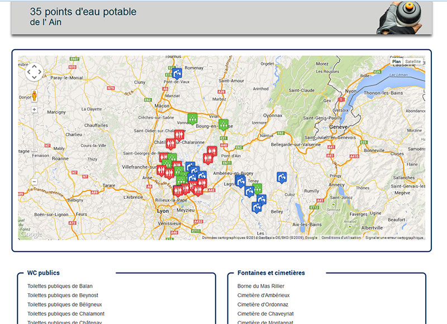Open Conditions d'utilisation link
Screen dimensions: 447x324
point(341,237)
